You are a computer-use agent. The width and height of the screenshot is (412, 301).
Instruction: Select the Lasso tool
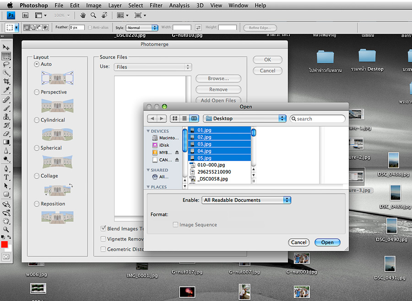click(6, 65)
